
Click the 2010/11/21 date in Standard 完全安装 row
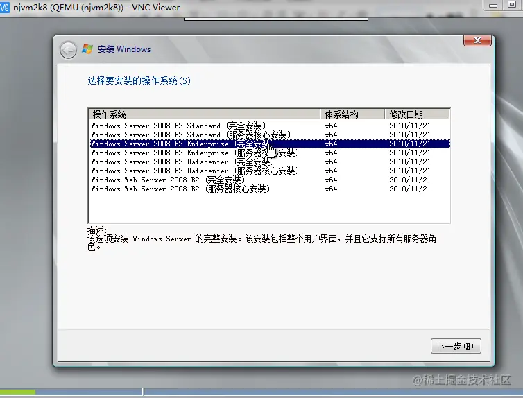(410, 126)
